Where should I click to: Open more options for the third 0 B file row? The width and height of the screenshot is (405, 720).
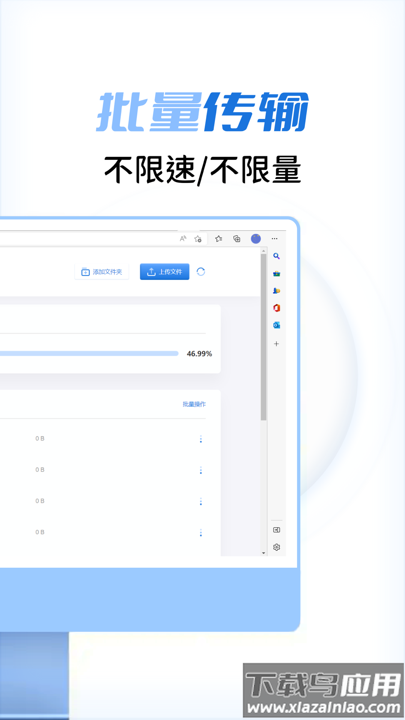201,501
